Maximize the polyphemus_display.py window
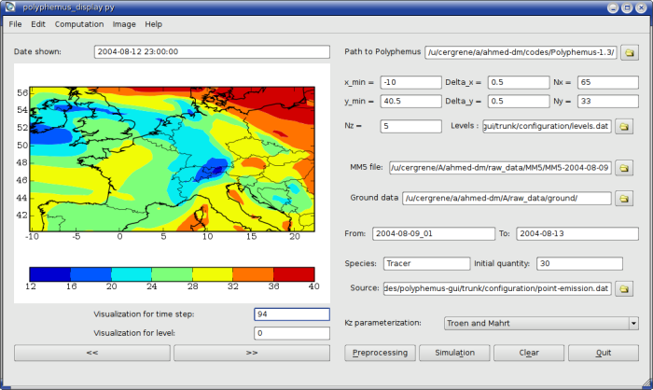 click(x=627, y=7)
